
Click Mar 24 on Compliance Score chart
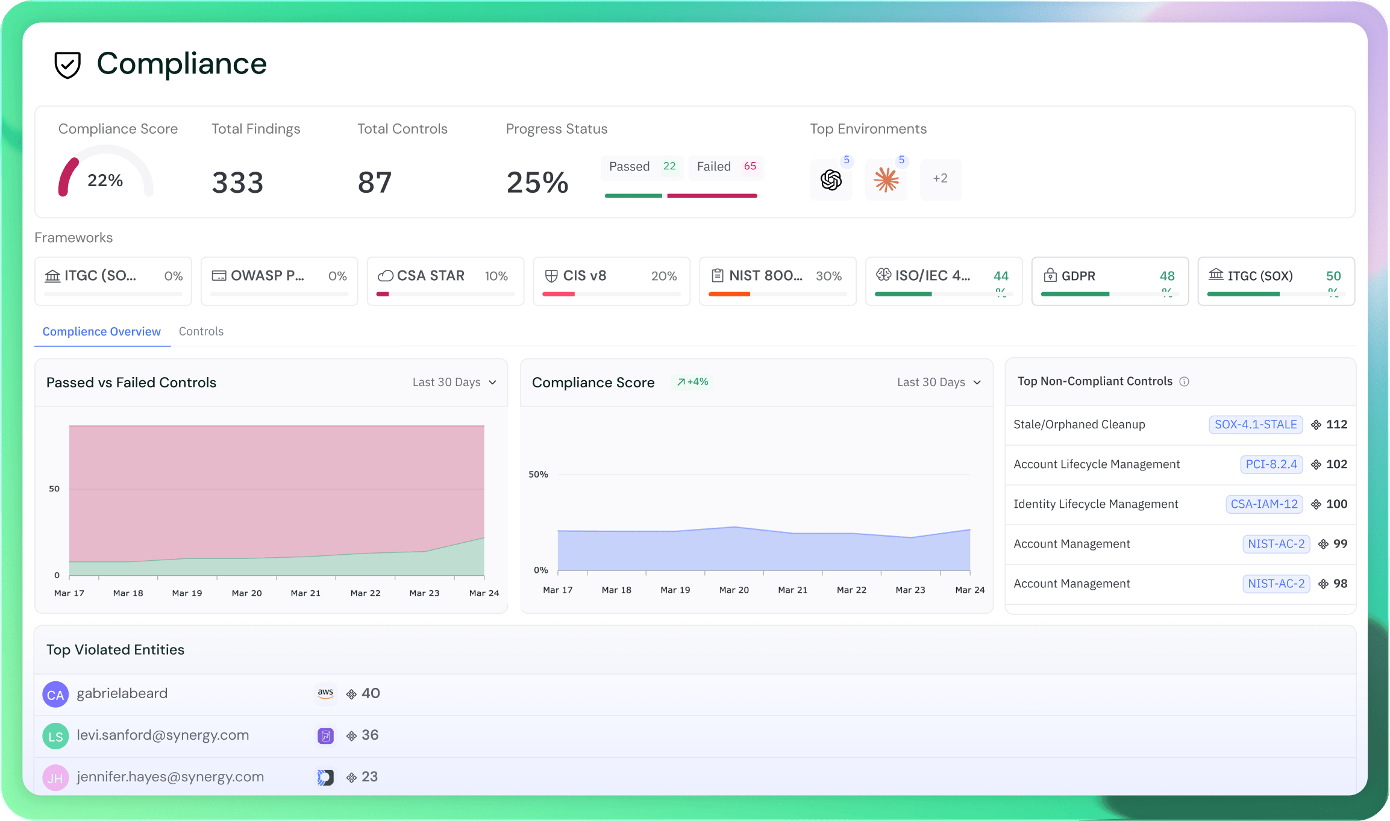pyautogui.click(x=970, y=590)
